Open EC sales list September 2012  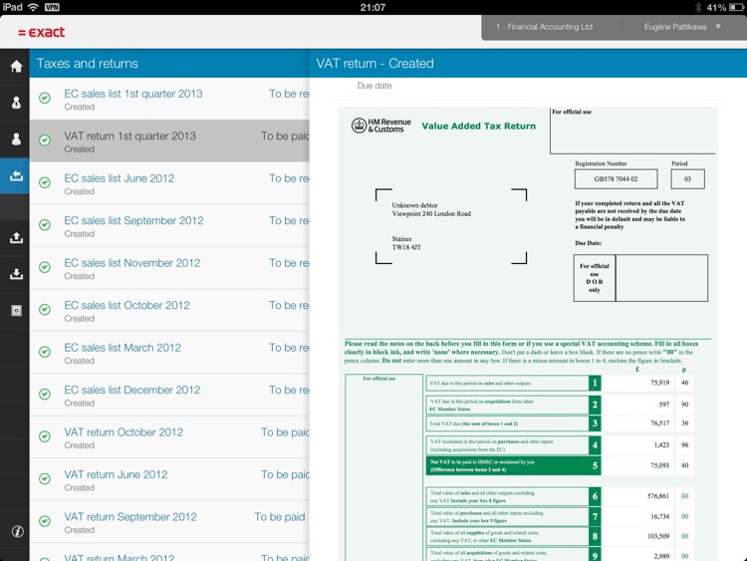(x=169, y=226)
